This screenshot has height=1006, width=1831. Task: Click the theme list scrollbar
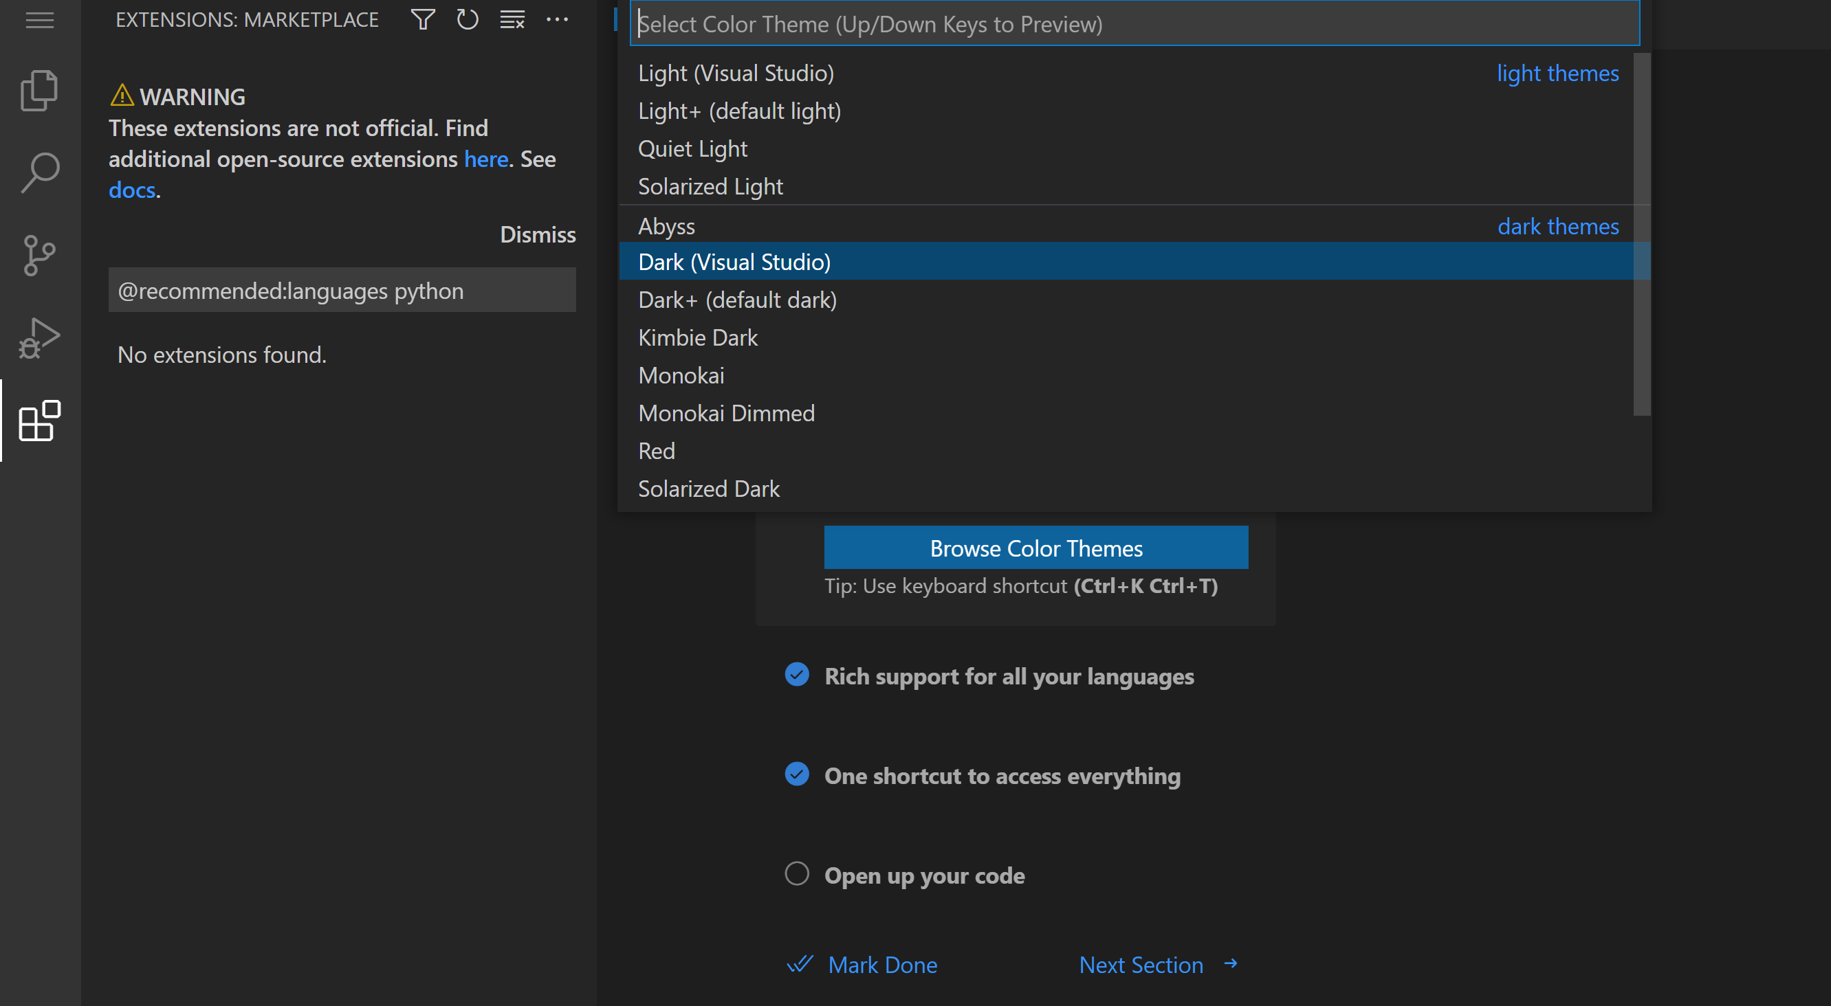pyautogui.click(x=1641, y=234)
